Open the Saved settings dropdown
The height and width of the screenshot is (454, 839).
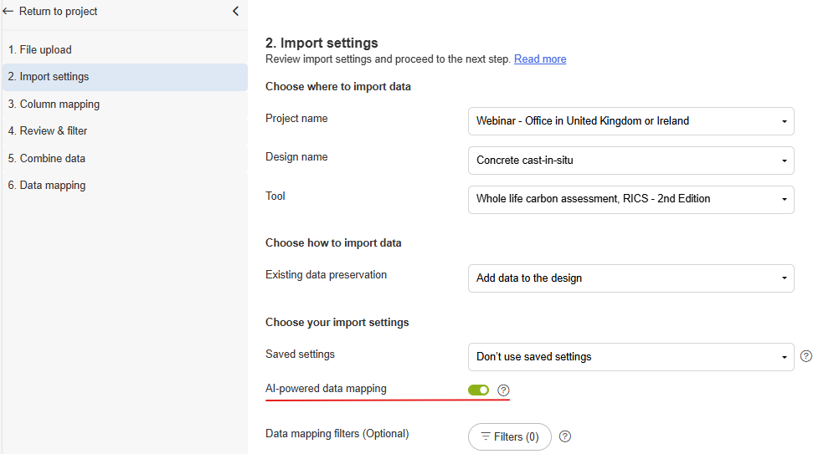631,357
